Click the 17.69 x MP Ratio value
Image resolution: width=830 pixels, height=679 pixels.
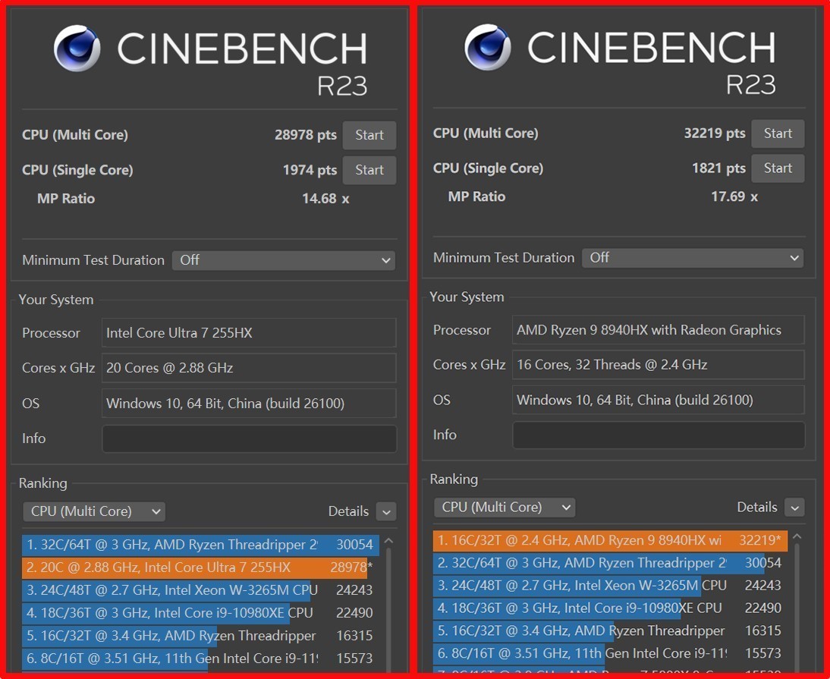(734, 197)
